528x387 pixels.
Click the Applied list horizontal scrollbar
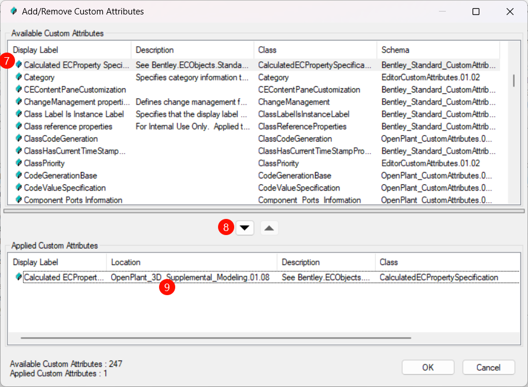point(216,337)
